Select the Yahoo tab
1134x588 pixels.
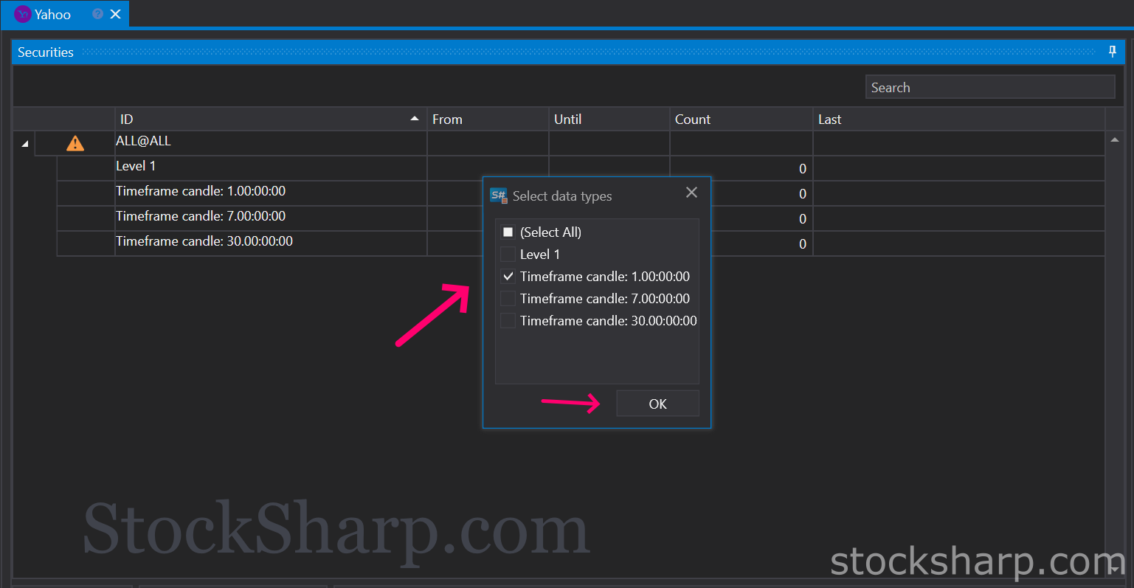pyautogui.click(x=52, y=14)
